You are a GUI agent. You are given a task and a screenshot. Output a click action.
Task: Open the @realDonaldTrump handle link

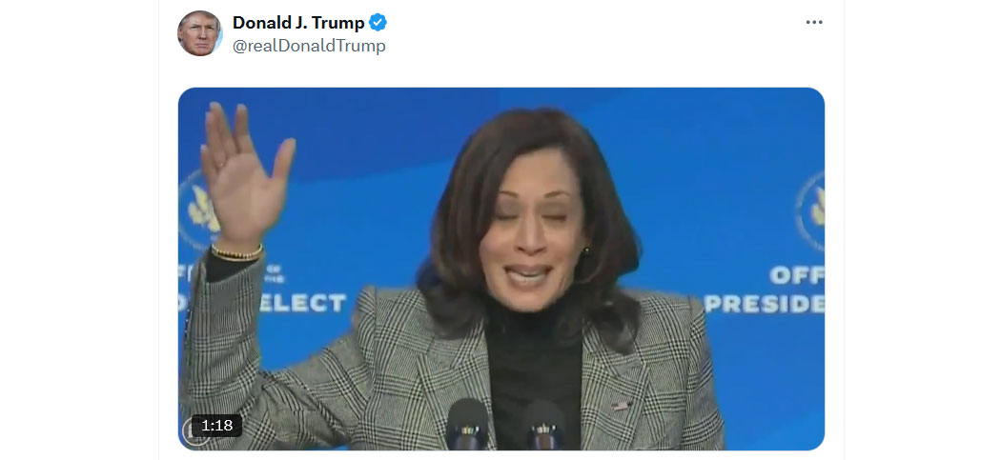coord(309,46)
